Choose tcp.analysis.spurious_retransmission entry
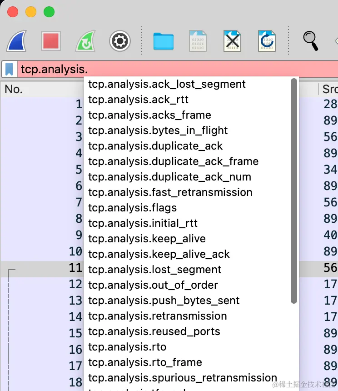The width and height of the screenshot is (338, 391). pyautogui.click(x=183, y=378)
